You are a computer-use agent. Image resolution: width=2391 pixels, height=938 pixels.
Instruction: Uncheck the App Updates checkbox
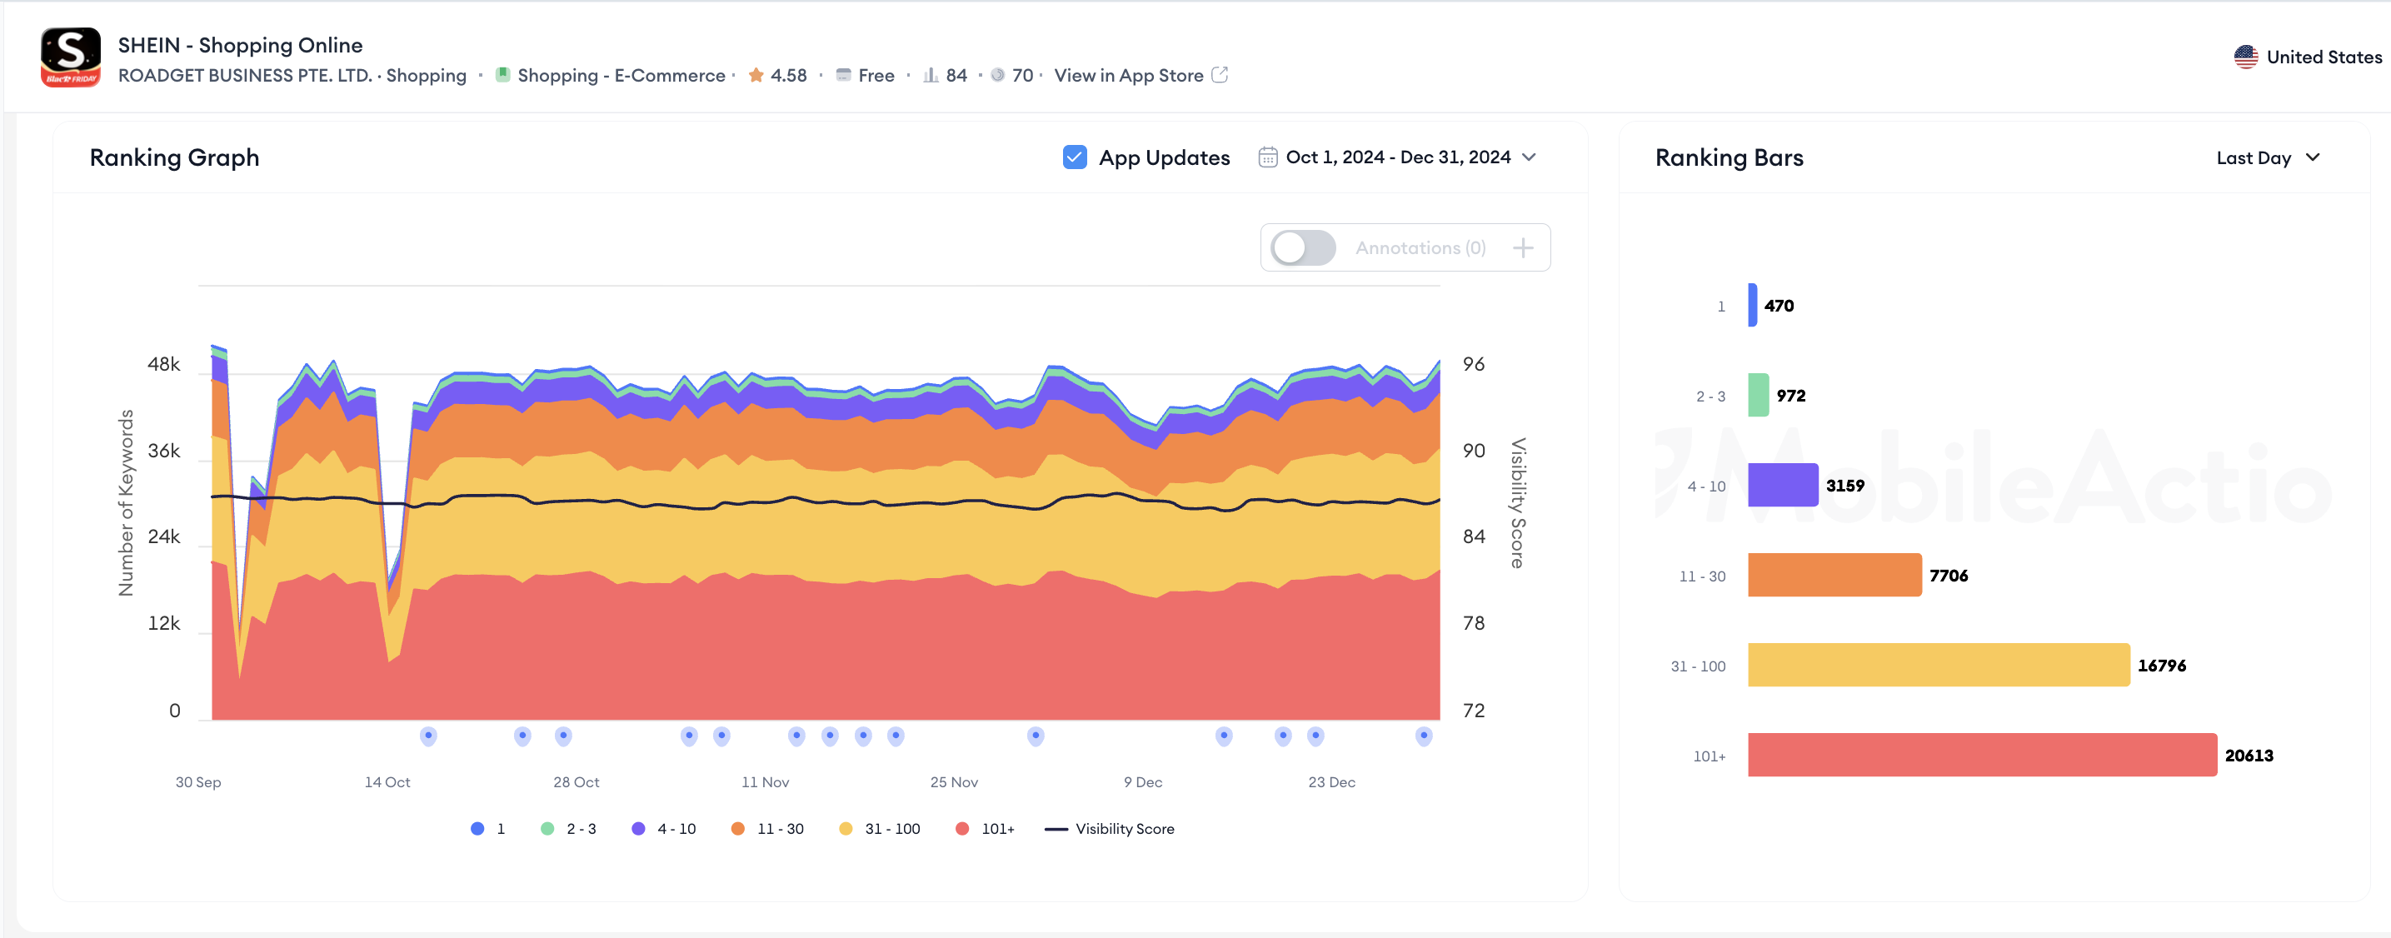pyautogui.click(x=1074, y=157)
